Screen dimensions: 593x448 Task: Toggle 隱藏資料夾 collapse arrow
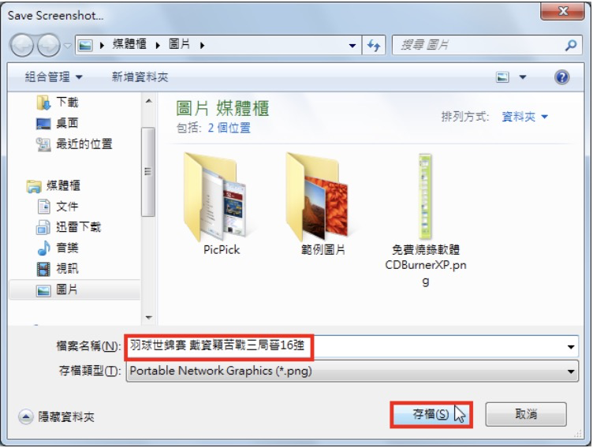coord(26,416)
